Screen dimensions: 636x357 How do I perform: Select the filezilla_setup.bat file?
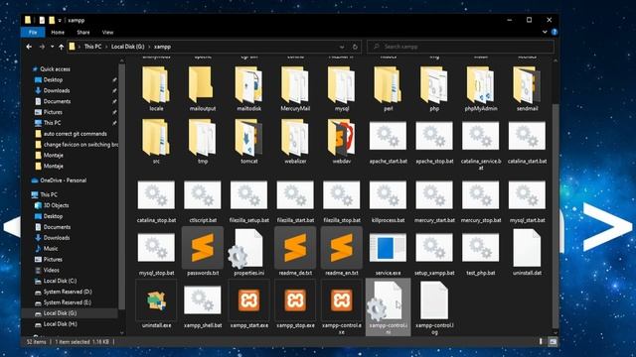coord(248,201)
